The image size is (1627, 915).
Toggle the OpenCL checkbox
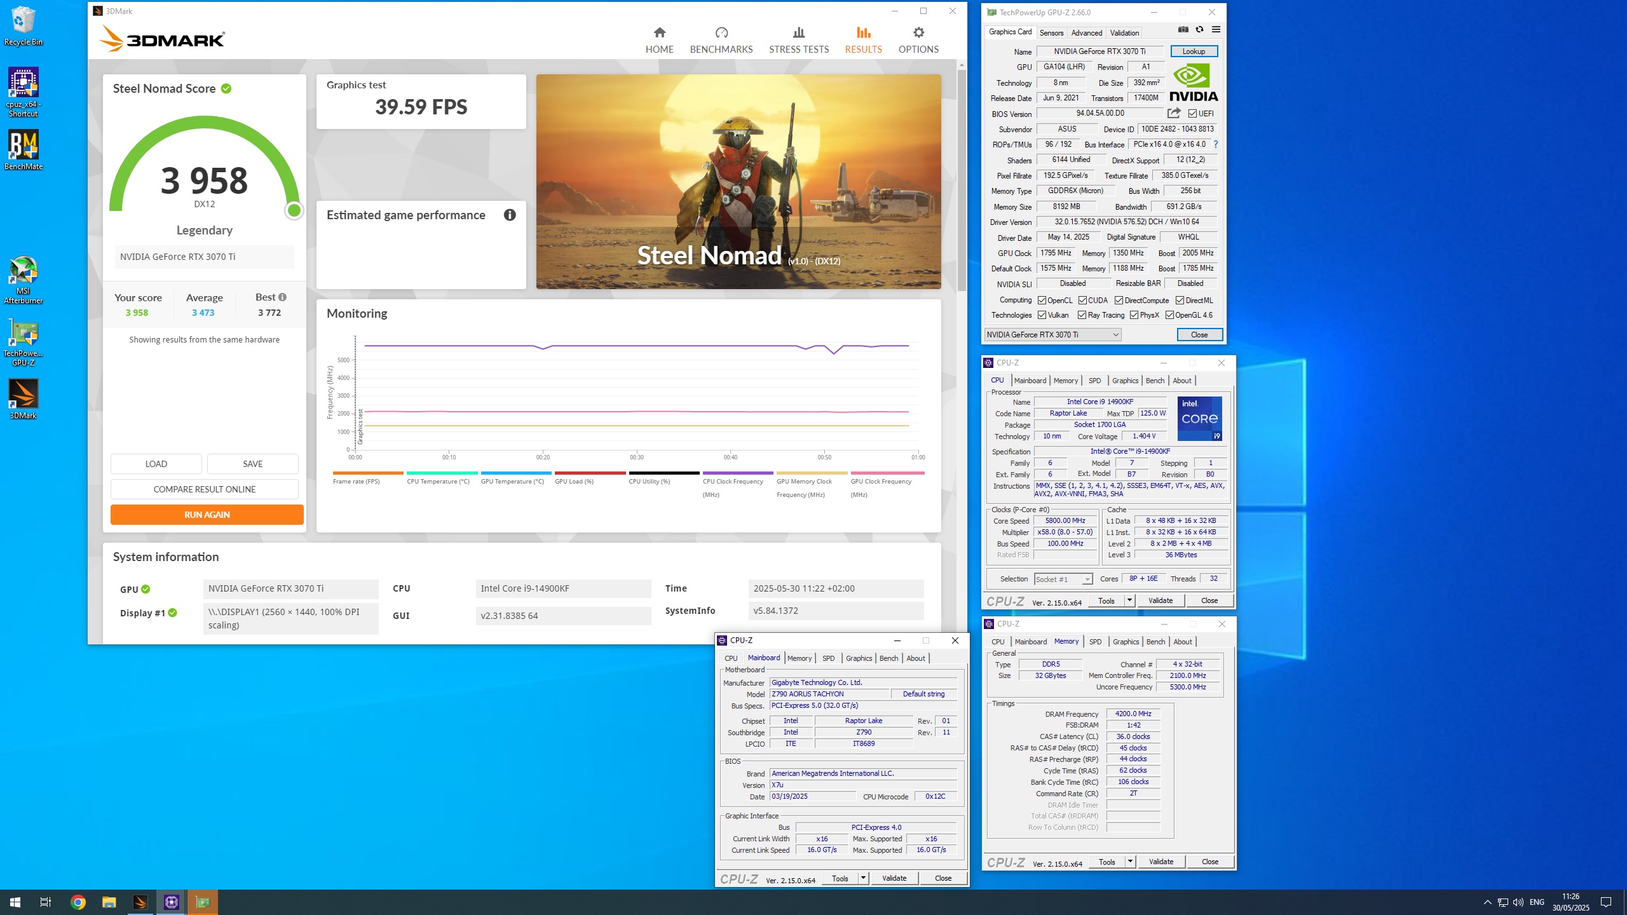coord(1042,300)
